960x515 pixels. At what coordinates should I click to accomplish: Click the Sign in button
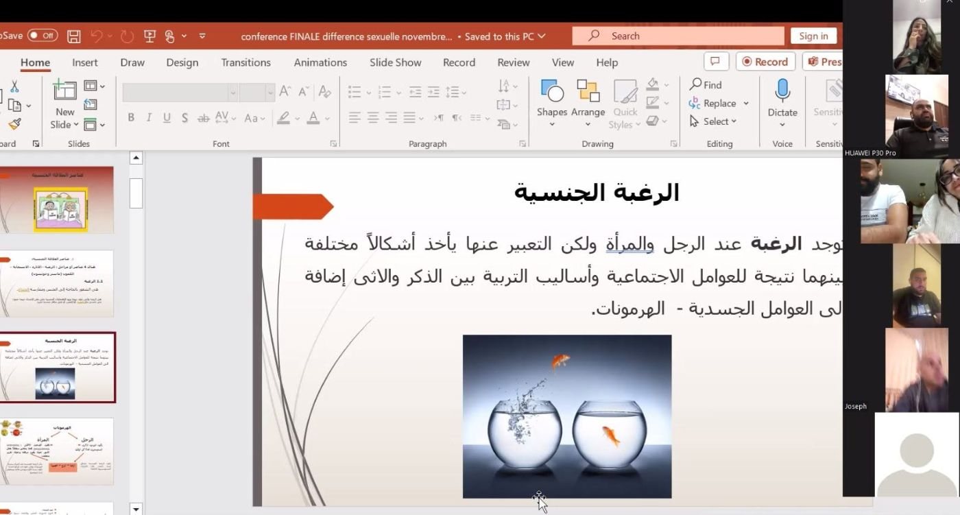813,36
